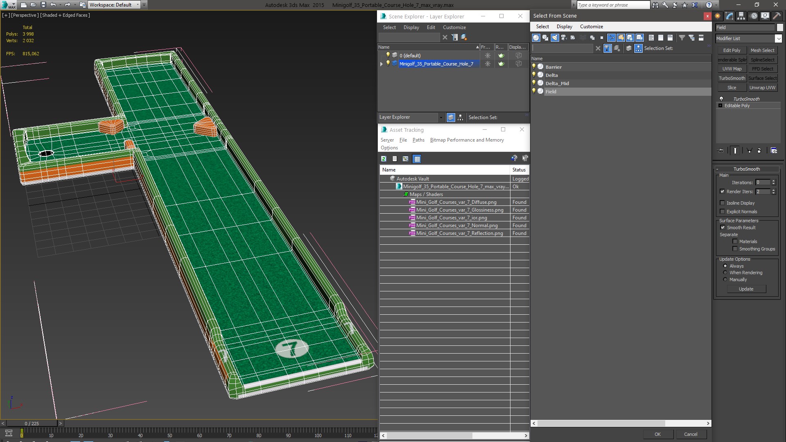Expand Minigolf_35_Portable_Course_Hole_7 layer arrow
This screenshot has width=786, height=442.
click(382, 64)
